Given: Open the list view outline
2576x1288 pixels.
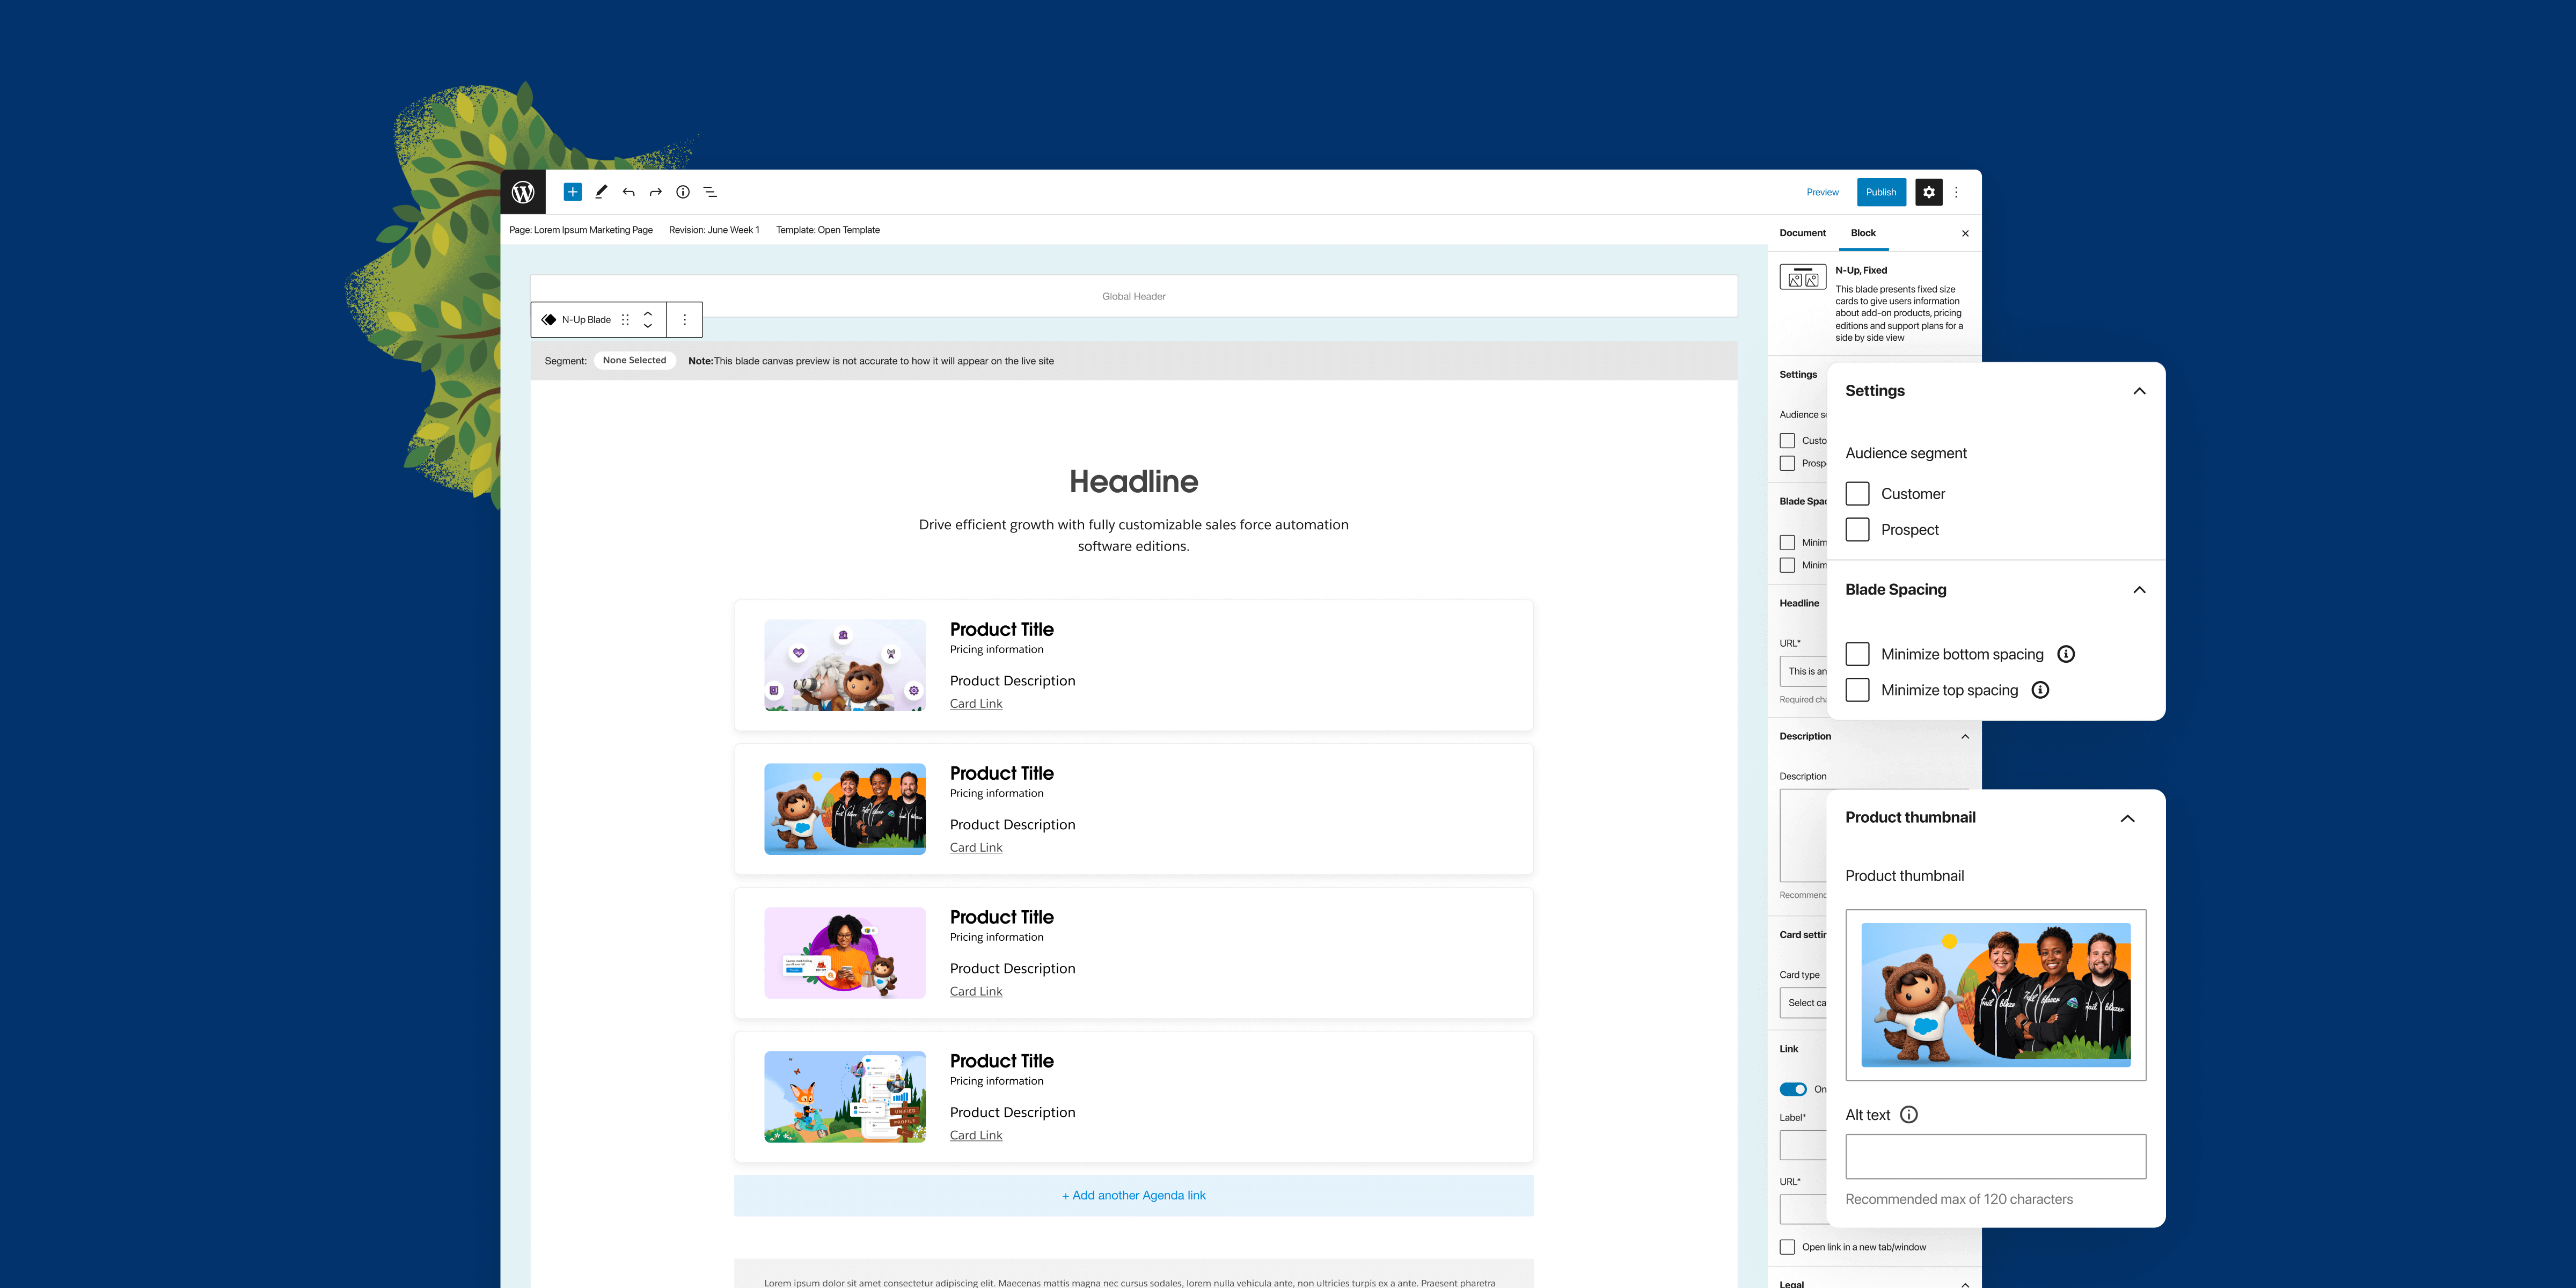Looking at the screenshot, I should pyautogui.click(x=710, y=192).
